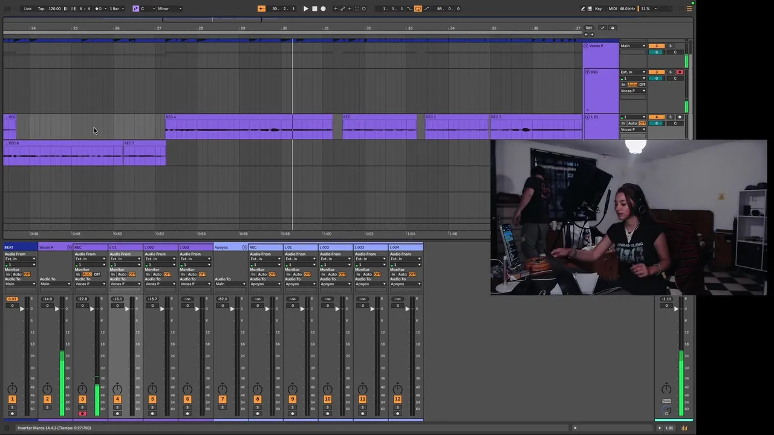This screenshot has width=774, height=435.
Task: Toggle the orange Follow playback button
Action: click(x=261, y=8)
